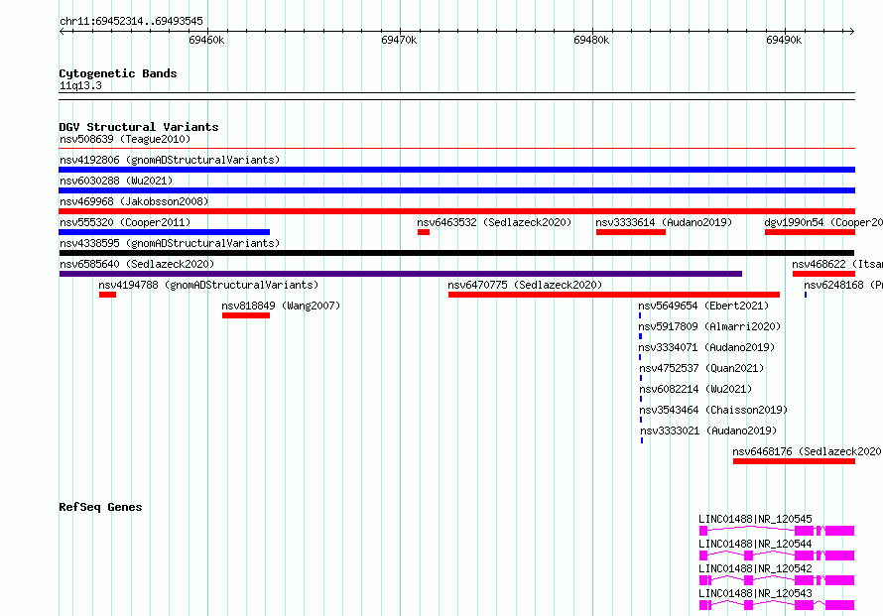Open the nsv6248168 variant label
The height and width of the screenshot is (616, 883).
tap(842, 285)
